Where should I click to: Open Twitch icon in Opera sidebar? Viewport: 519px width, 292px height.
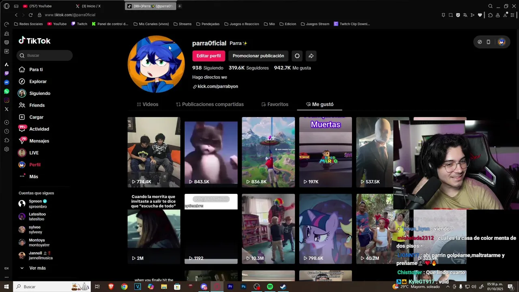point(6,73)
